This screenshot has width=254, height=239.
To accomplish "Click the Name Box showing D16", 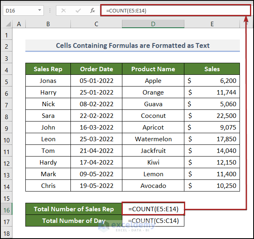I will tap(20, 10).
